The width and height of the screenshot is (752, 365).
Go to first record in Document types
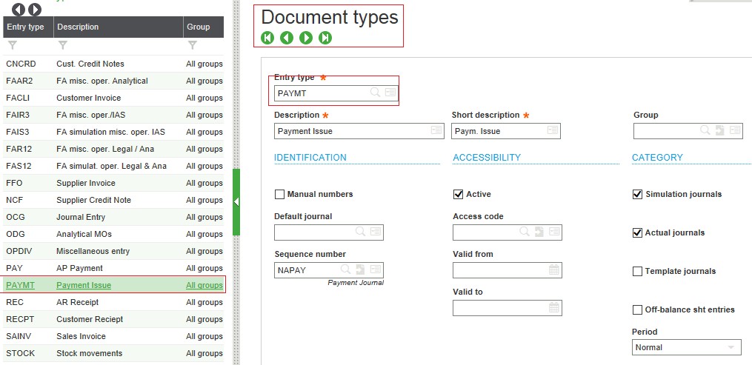tap(267, 38)
